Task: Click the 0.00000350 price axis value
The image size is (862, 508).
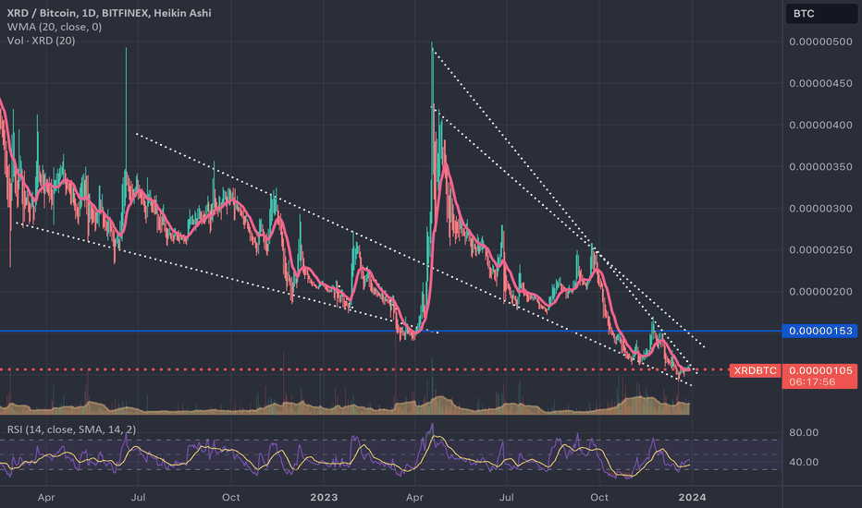Action: pos(820,167)
